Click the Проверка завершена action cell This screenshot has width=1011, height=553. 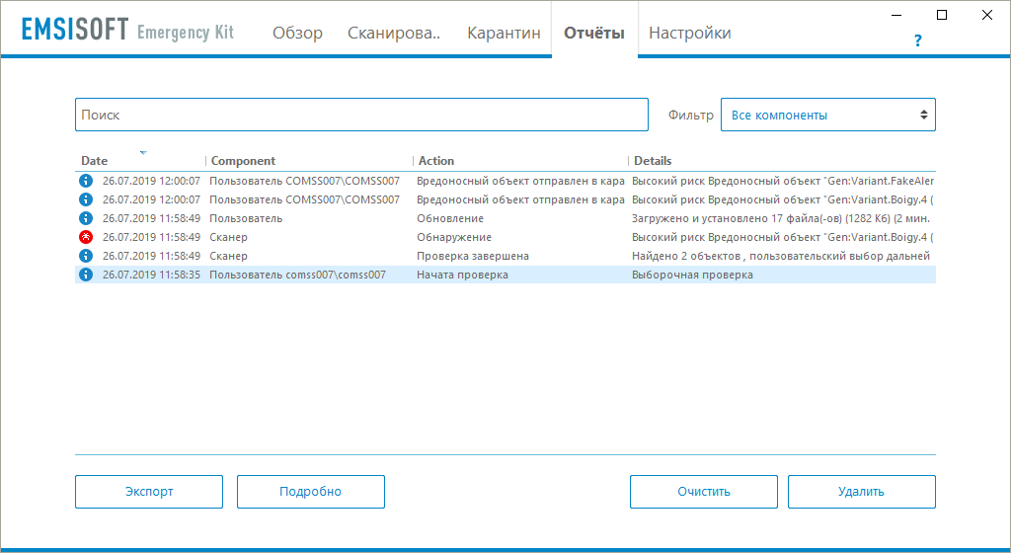tap(473, 256)
